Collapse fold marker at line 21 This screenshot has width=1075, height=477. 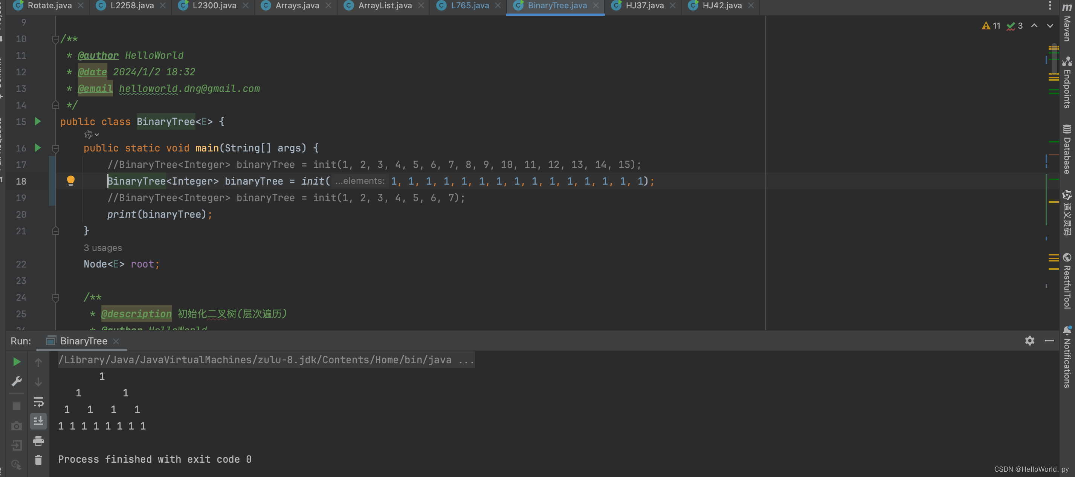[x=55, y=231]
